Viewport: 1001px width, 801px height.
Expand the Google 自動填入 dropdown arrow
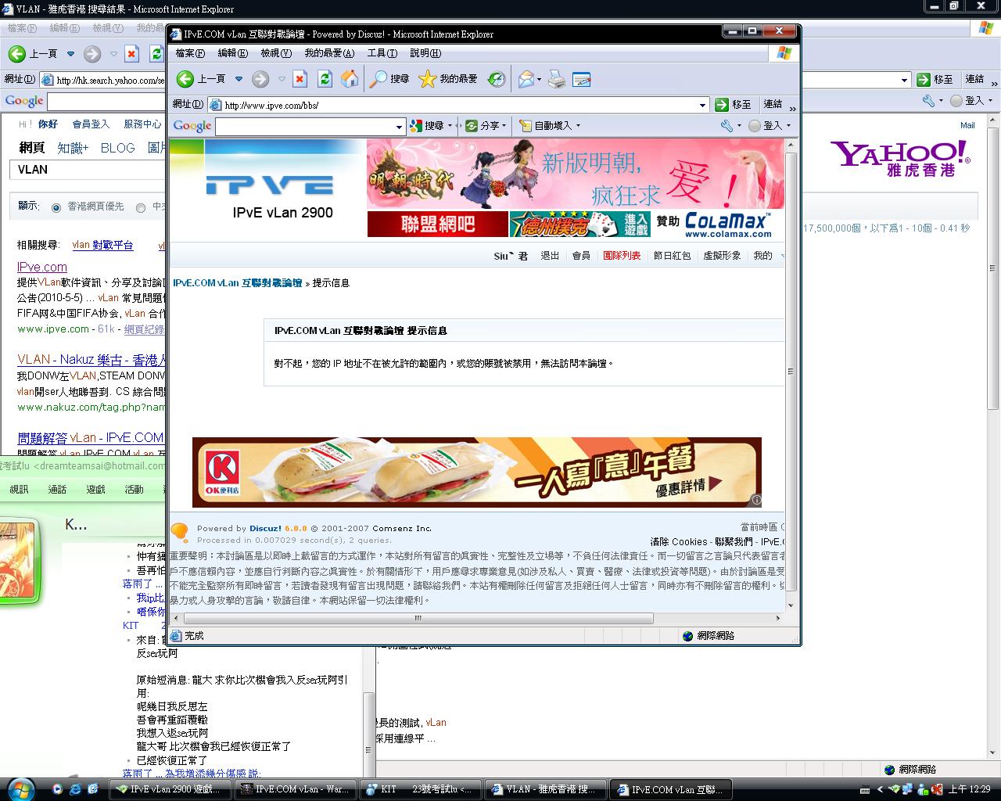click(578, 125)
